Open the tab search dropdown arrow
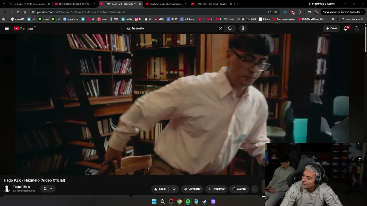The height and width of the screenshot is (206, 367). click(x=3, y=4)
